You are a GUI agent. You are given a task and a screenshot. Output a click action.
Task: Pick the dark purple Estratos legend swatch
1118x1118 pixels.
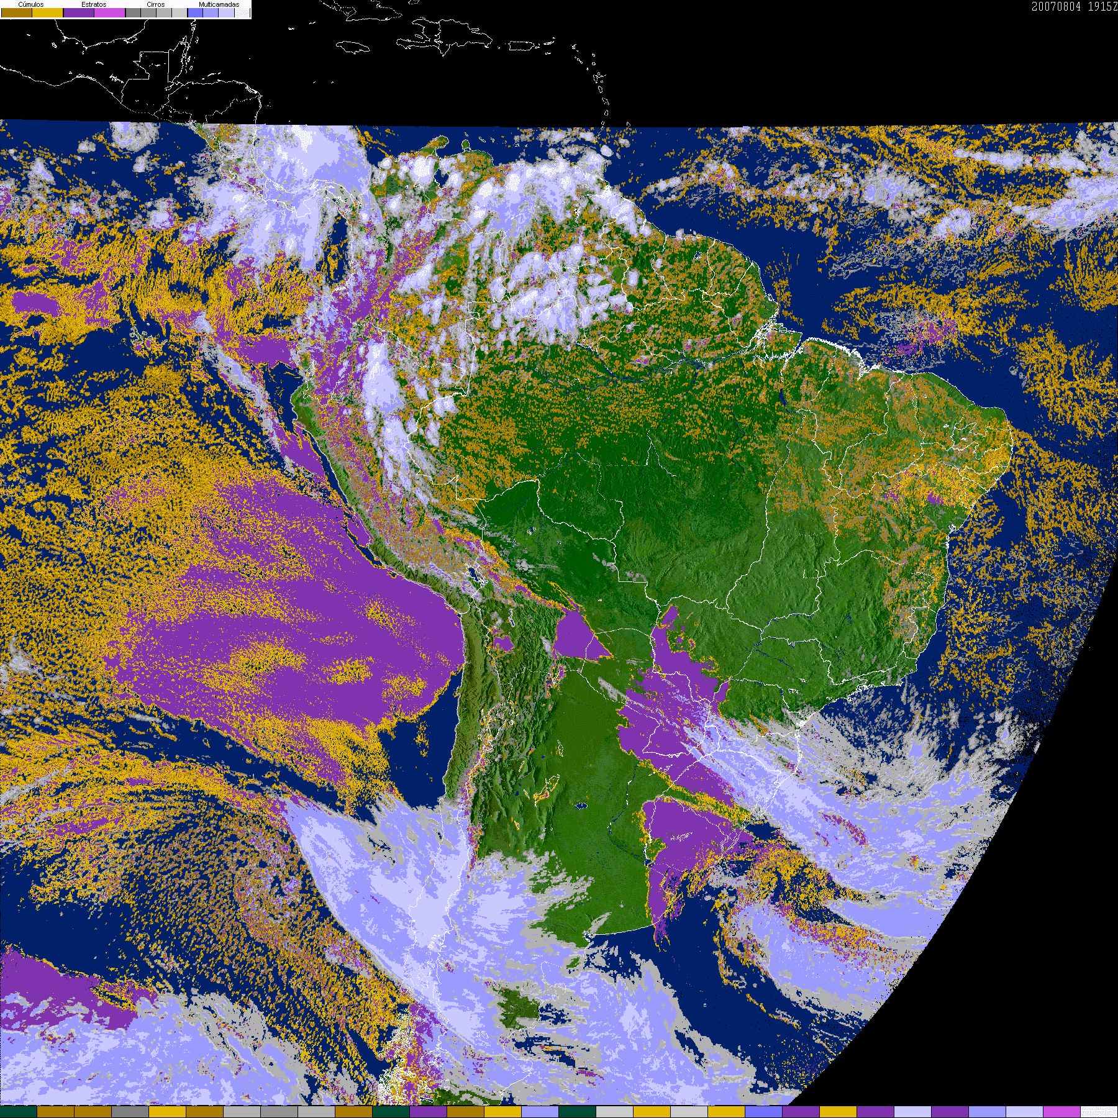pos(79,13)
